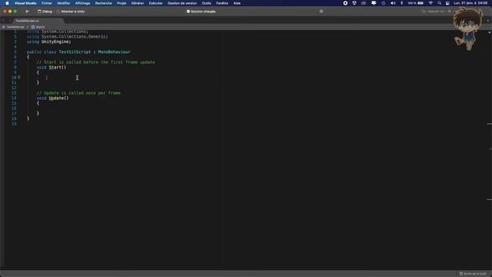Click the Run play button in toolbar

click(28, 12)
